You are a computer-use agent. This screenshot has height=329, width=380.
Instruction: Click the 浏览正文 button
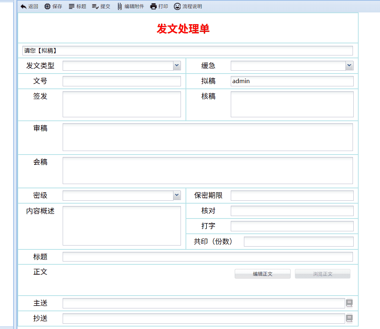click(x=323, y=274)
